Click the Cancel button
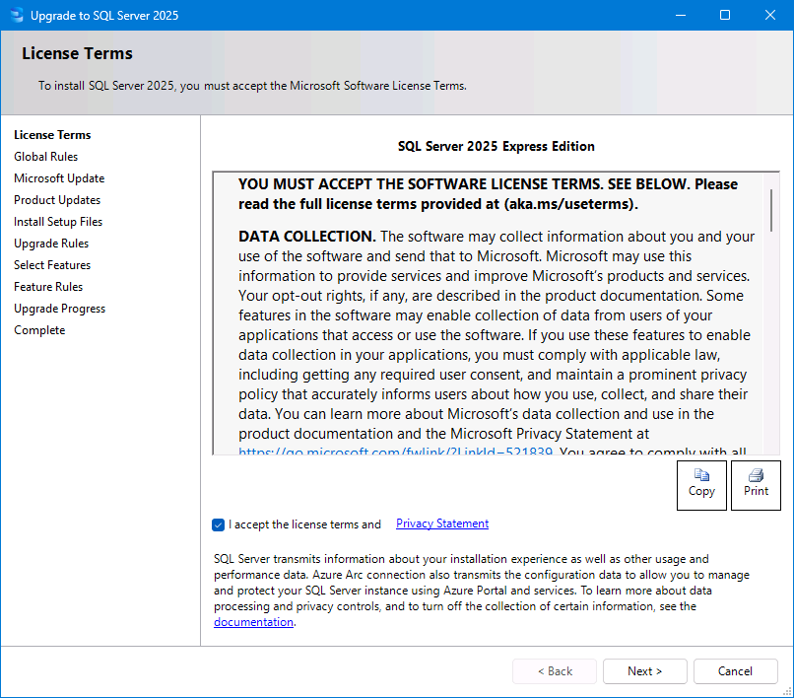The width and height of the screenshot is (794, 698). point(735,671)
